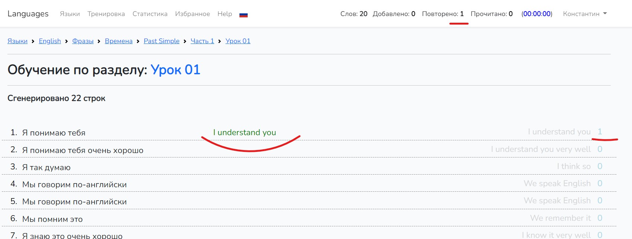632x239 pixels.
Task: Select phrase row 'Я так думаю'
Action: pos(46,168)
